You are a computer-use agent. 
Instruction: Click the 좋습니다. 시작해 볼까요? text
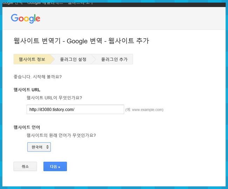38,77
